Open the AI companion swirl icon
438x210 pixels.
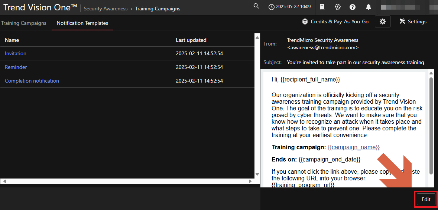tap(337, 7)
